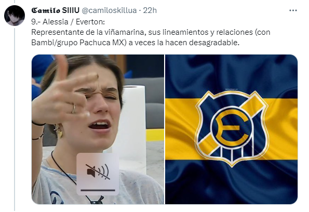
Task: Click the black necklace pendant in the photo
Action: [x=97, y=200]
